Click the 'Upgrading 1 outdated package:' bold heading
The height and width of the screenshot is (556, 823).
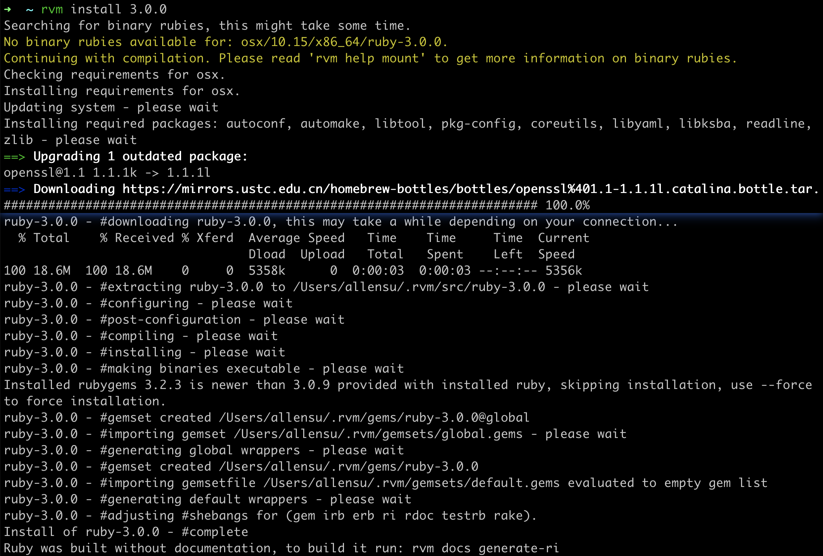pos(140,156)
